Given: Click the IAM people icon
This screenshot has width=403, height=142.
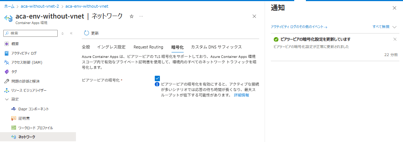Looking at the screenshot, I should pos(7,62).
